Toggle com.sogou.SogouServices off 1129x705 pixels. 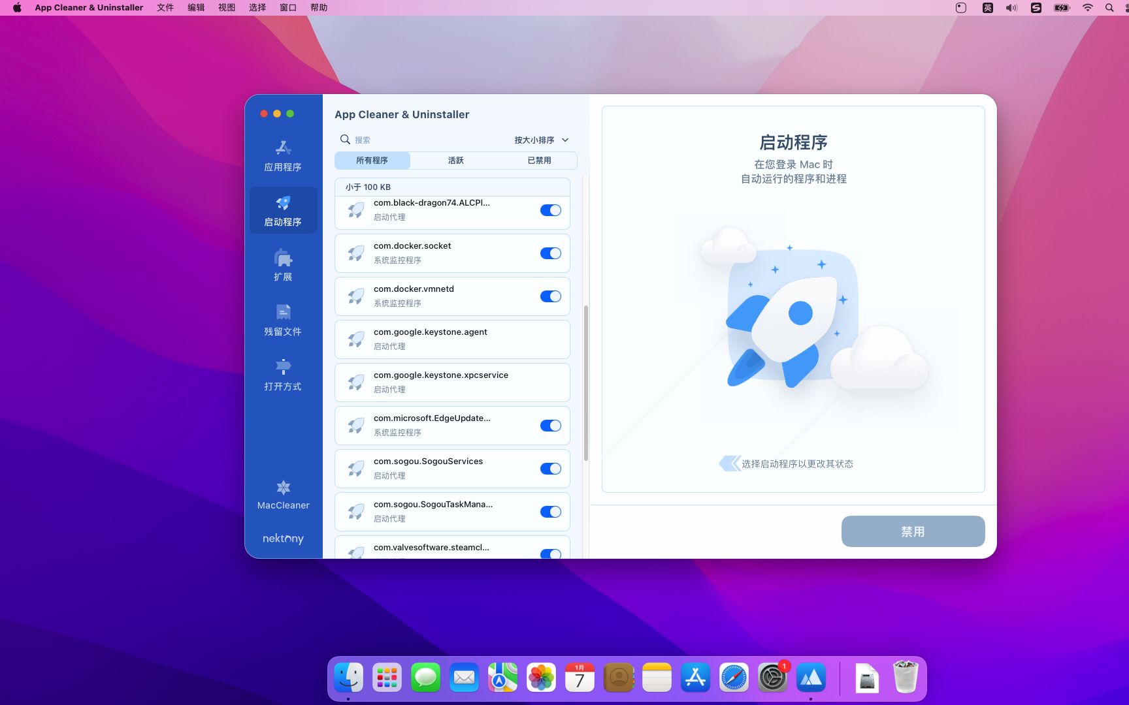pyautogui.click(x=551, y=469)
